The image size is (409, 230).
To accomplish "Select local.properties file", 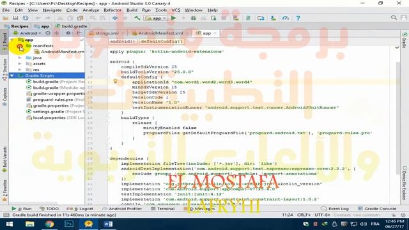I will pos(56,118).
